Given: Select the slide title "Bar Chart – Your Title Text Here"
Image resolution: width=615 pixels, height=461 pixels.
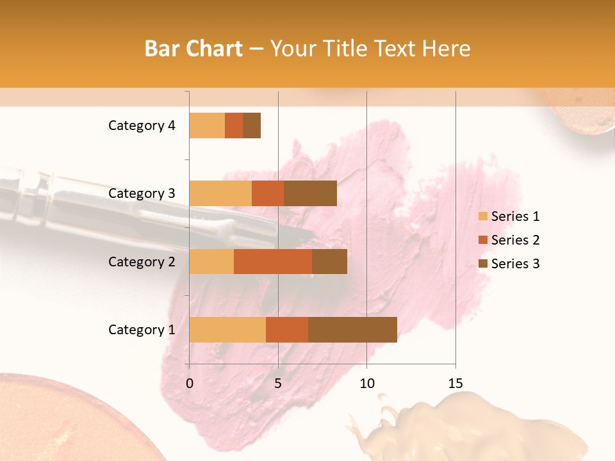Looking at the screenshot, I should pos(307,49).
